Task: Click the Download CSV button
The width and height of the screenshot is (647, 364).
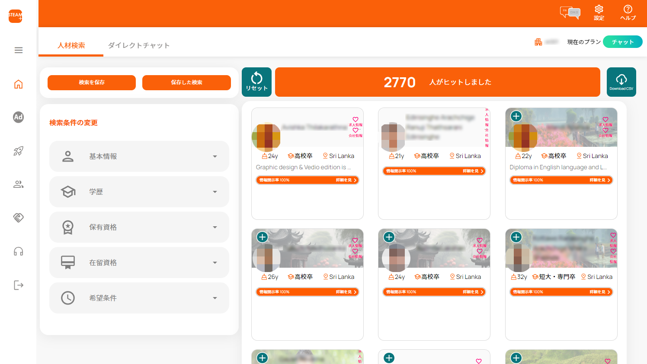Action: (x=621, y=82)
